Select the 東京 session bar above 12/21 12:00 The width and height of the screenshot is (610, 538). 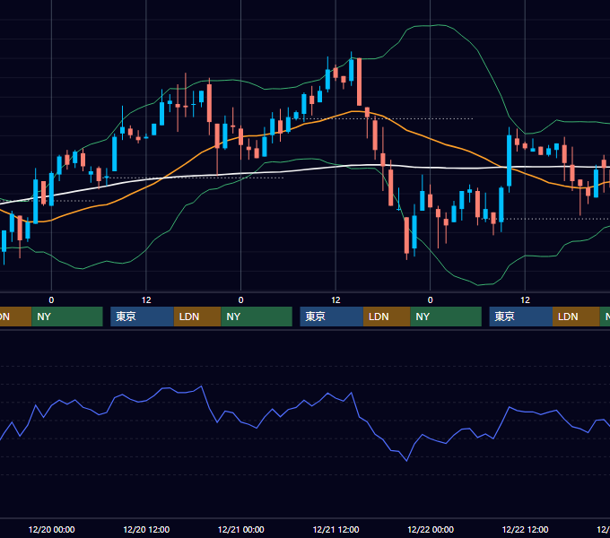(331, 317)
